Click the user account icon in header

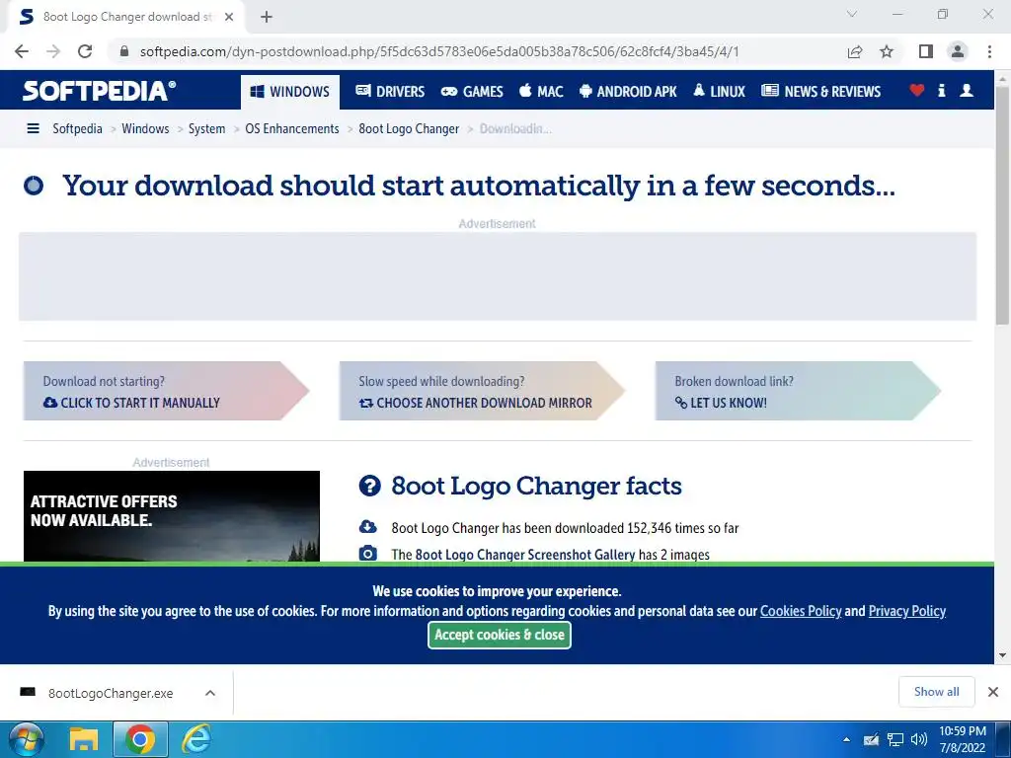point(967,91)
